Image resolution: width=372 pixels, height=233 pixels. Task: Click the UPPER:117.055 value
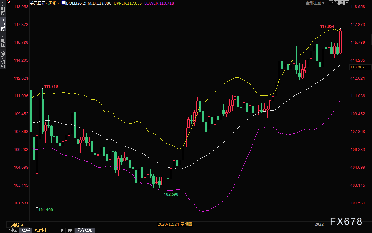click(128, 3)
